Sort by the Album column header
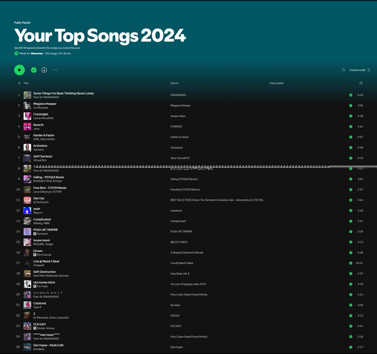 tap(174, 83)
